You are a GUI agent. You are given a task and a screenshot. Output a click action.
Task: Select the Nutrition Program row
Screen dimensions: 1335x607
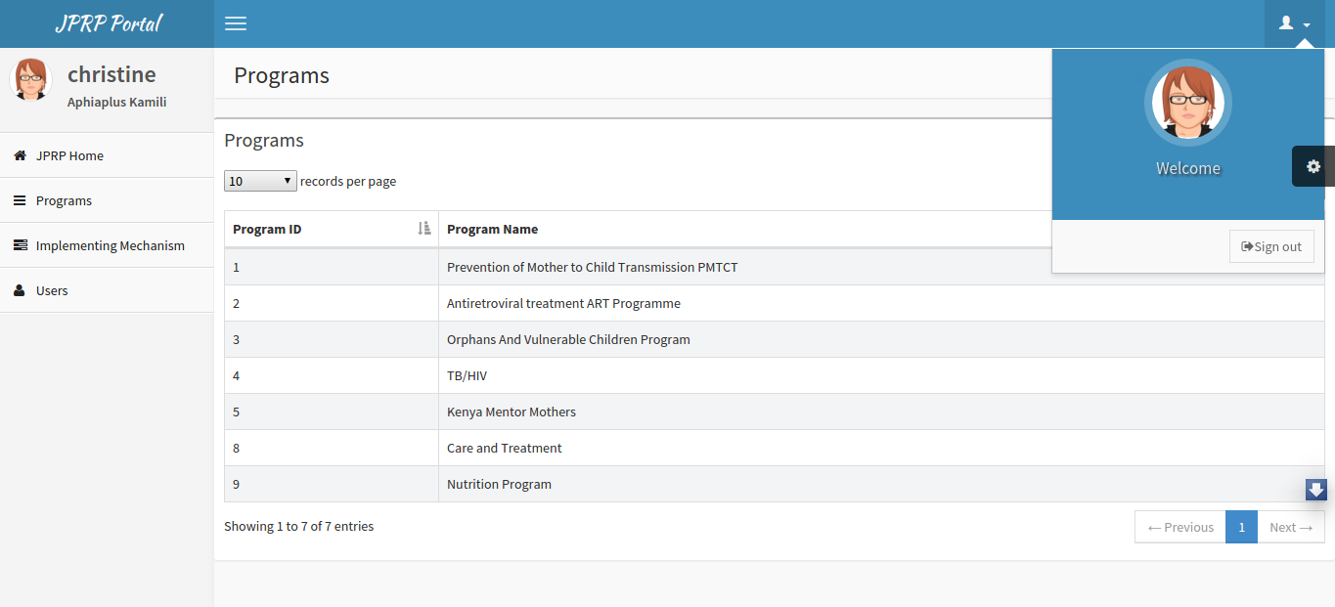pos(775,484)
